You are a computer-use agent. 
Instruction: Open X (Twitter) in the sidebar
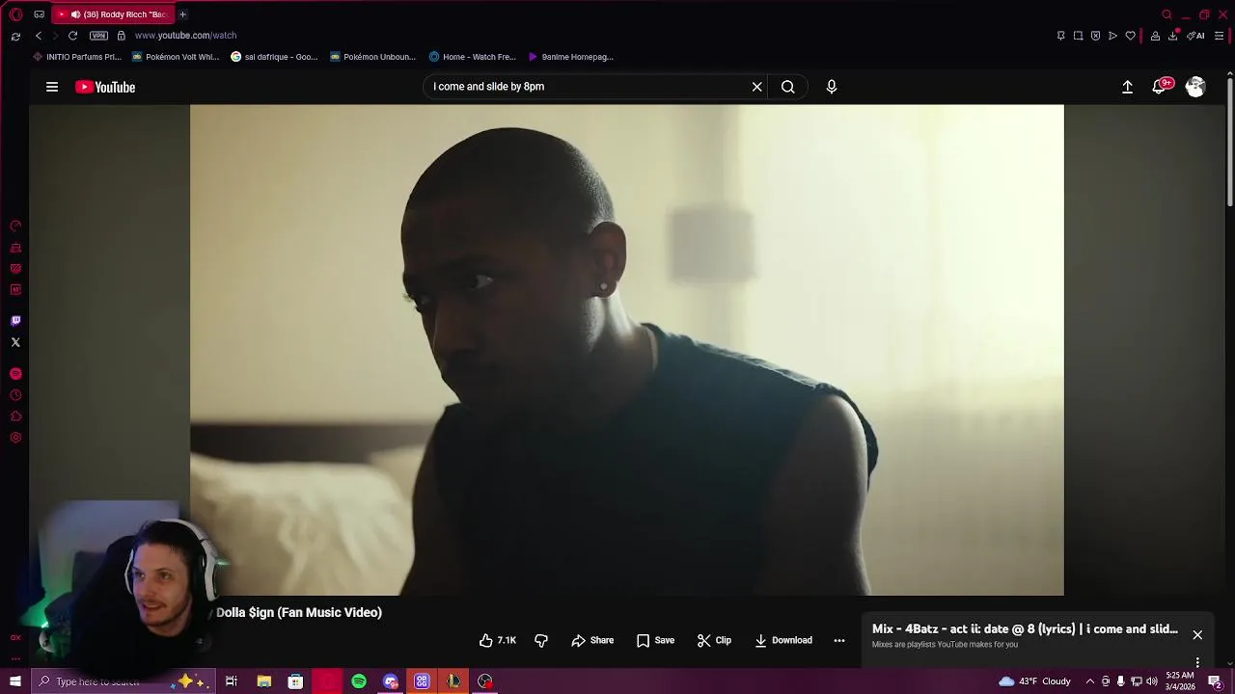point(15,342)
